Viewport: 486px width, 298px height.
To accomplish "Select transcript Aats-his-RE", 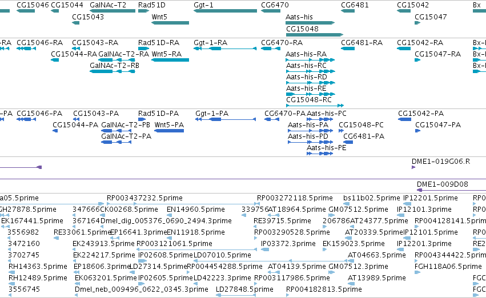I will [306, 88].
